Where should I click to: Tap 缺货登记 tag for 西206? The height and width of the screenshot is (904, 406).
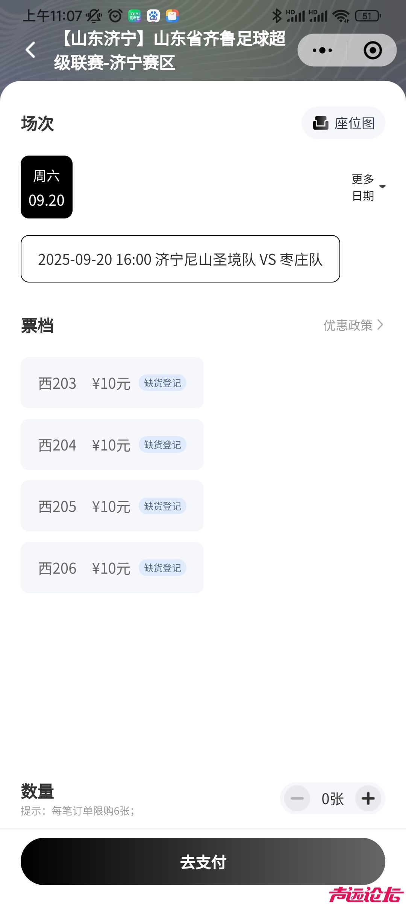pos(162,568)
